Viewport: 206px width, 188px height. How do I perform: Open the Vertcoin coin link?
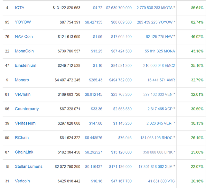(x=22, y=181)
